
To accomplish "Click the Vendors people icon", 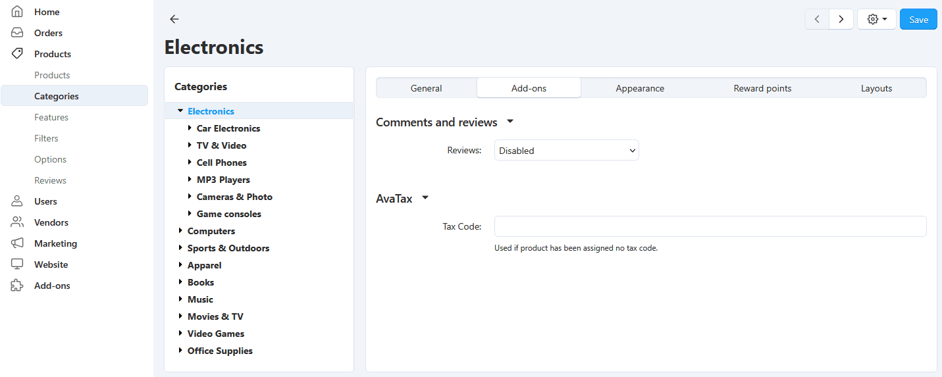I will point(18,222).
